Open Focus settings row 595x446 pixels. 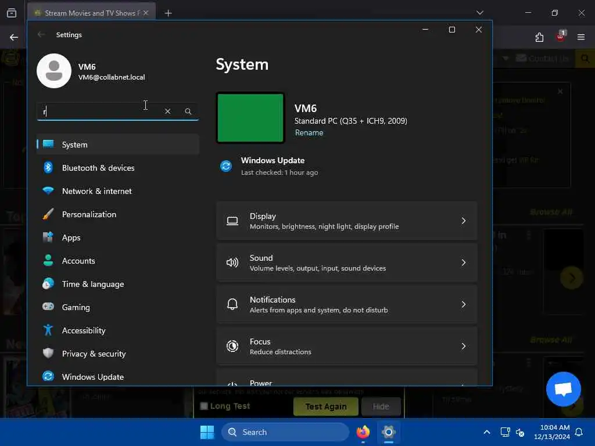[x=347, y=346]
